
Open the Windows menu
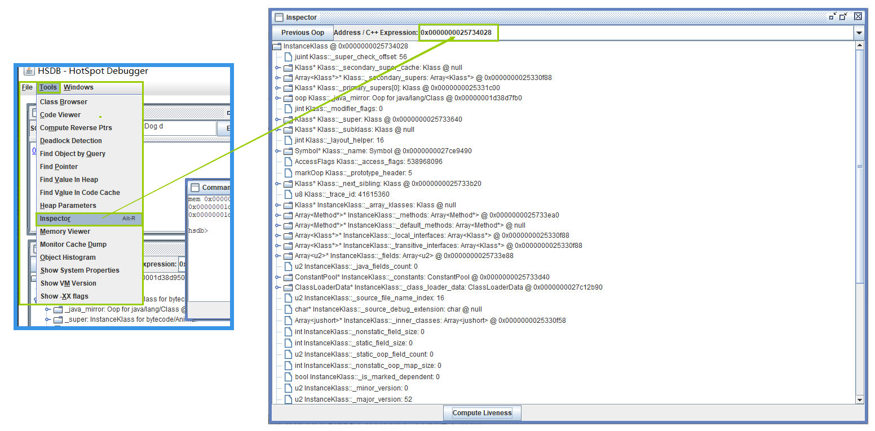pos(78,87)
